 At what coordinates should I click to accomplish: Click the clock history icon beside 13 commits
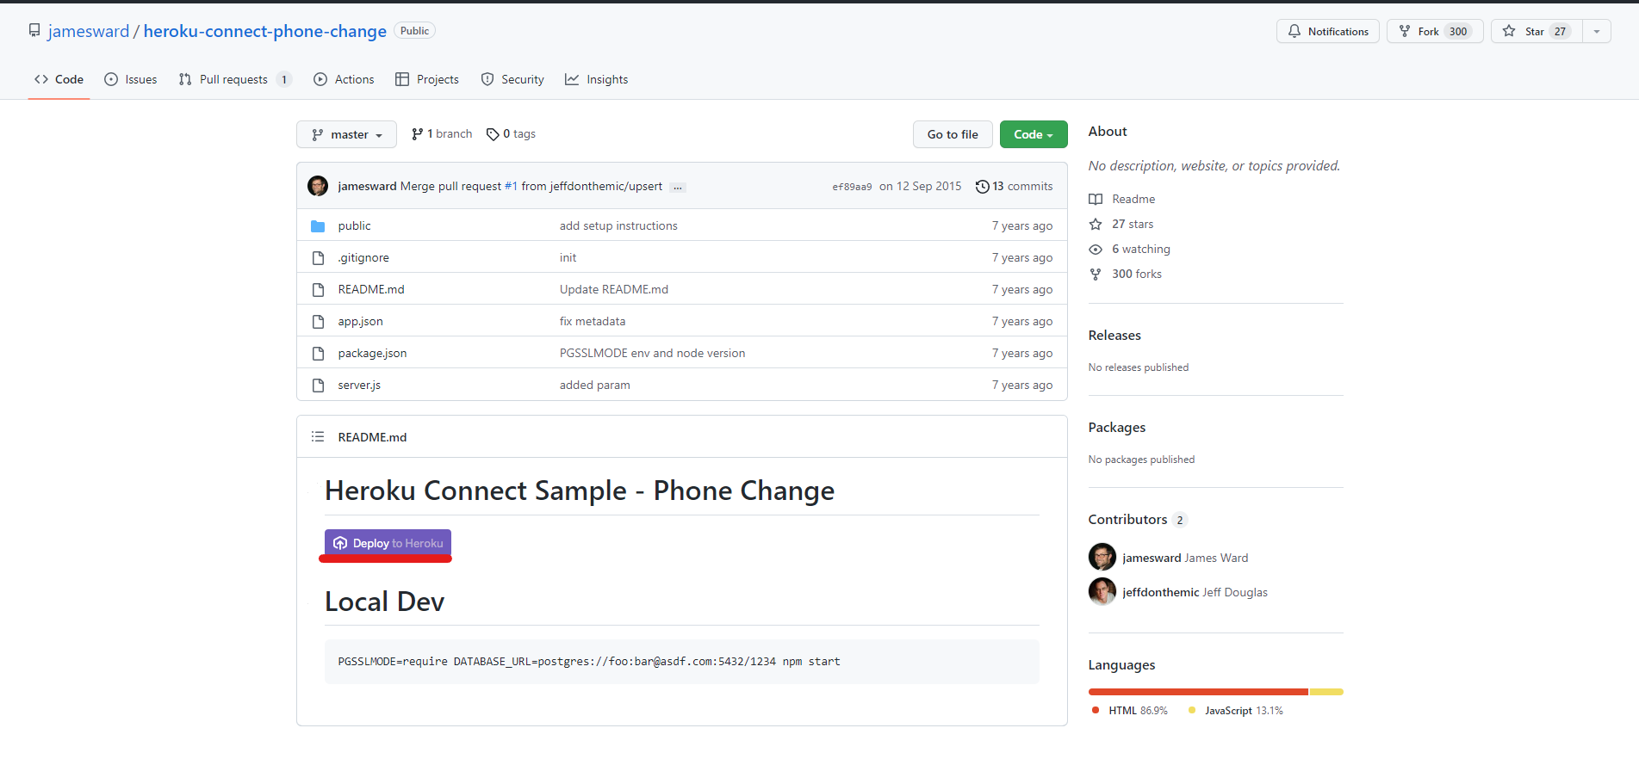tap(982, 187)
